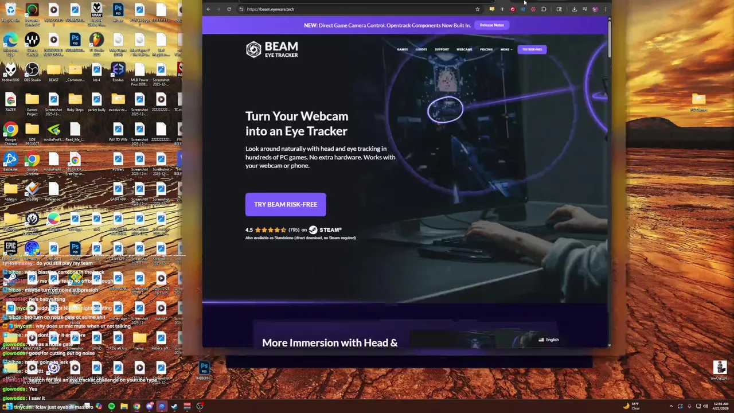Select the FL Studio desktop shortcut
The height and width of the screenshot is (413, 734).
click(96, 44)
